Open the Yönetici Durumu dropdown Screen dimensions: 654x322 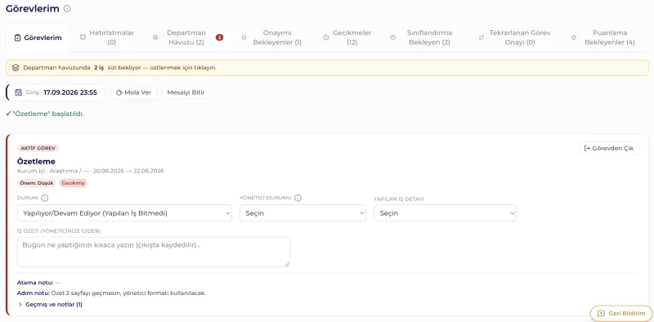[302, 213]
